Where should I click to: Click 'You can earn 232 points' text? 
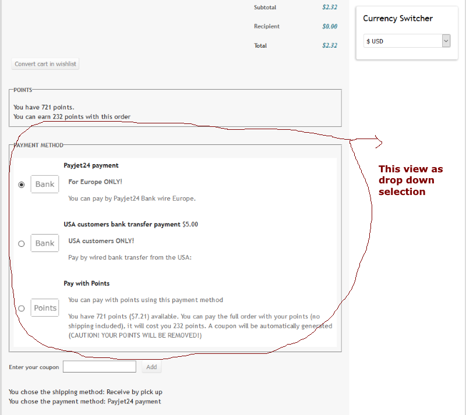tap(72, 117)
